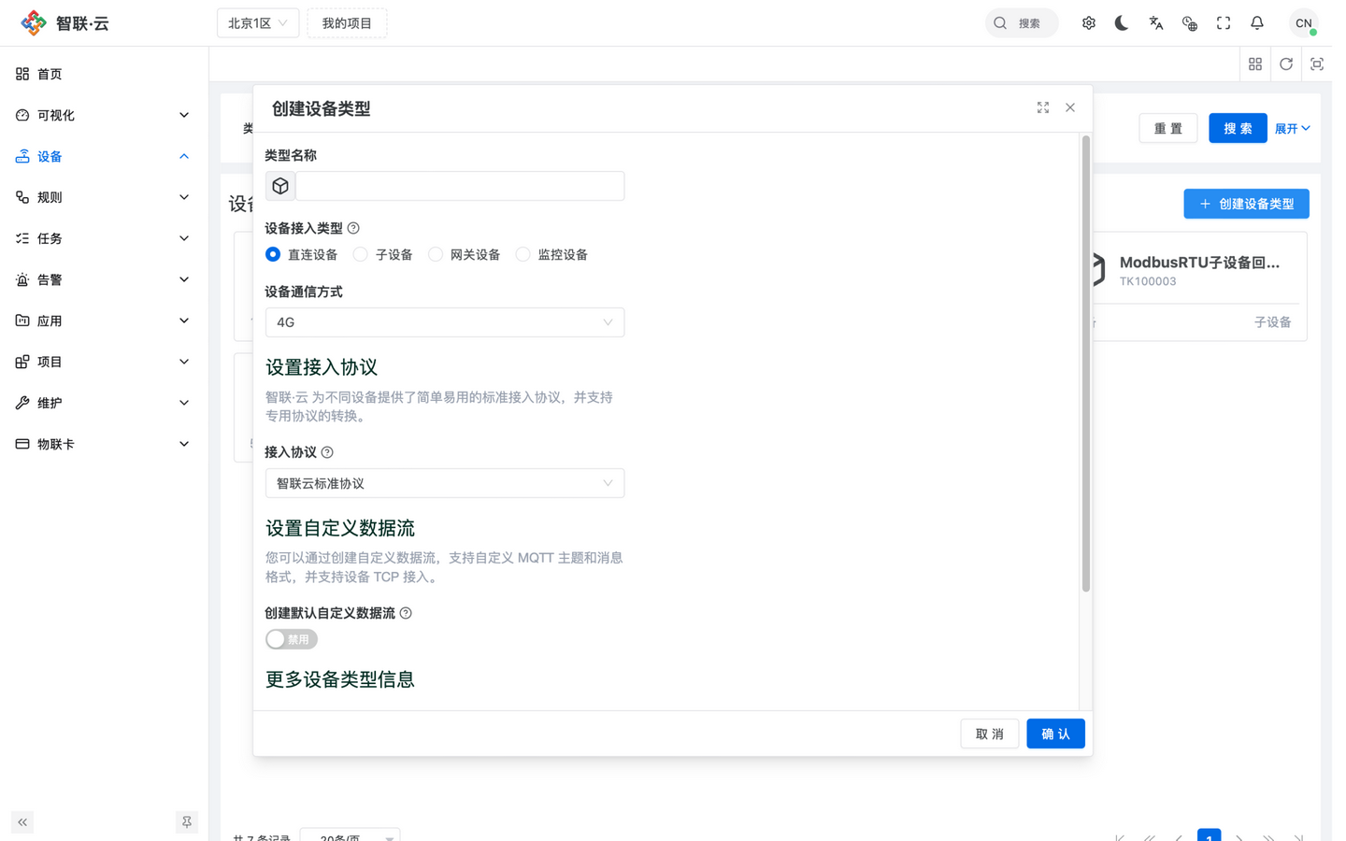
Task: Collapse the sidebar with double-arrow icon
Action: [22, 822]
